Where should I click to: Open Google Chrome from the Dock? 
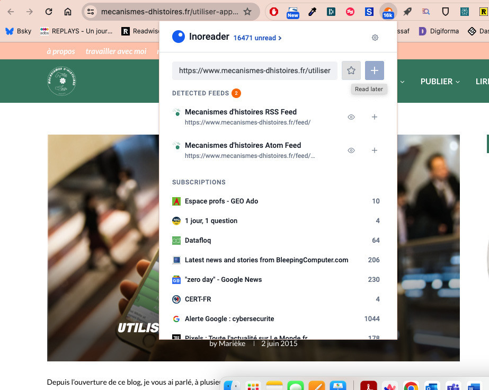click(411, 386)
